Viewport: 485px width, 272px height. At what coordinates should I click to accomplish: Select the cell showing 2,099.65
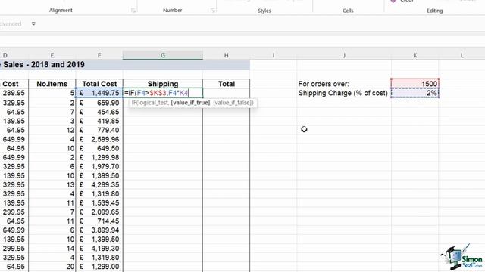pyautogui.click(x=99, y=212)
